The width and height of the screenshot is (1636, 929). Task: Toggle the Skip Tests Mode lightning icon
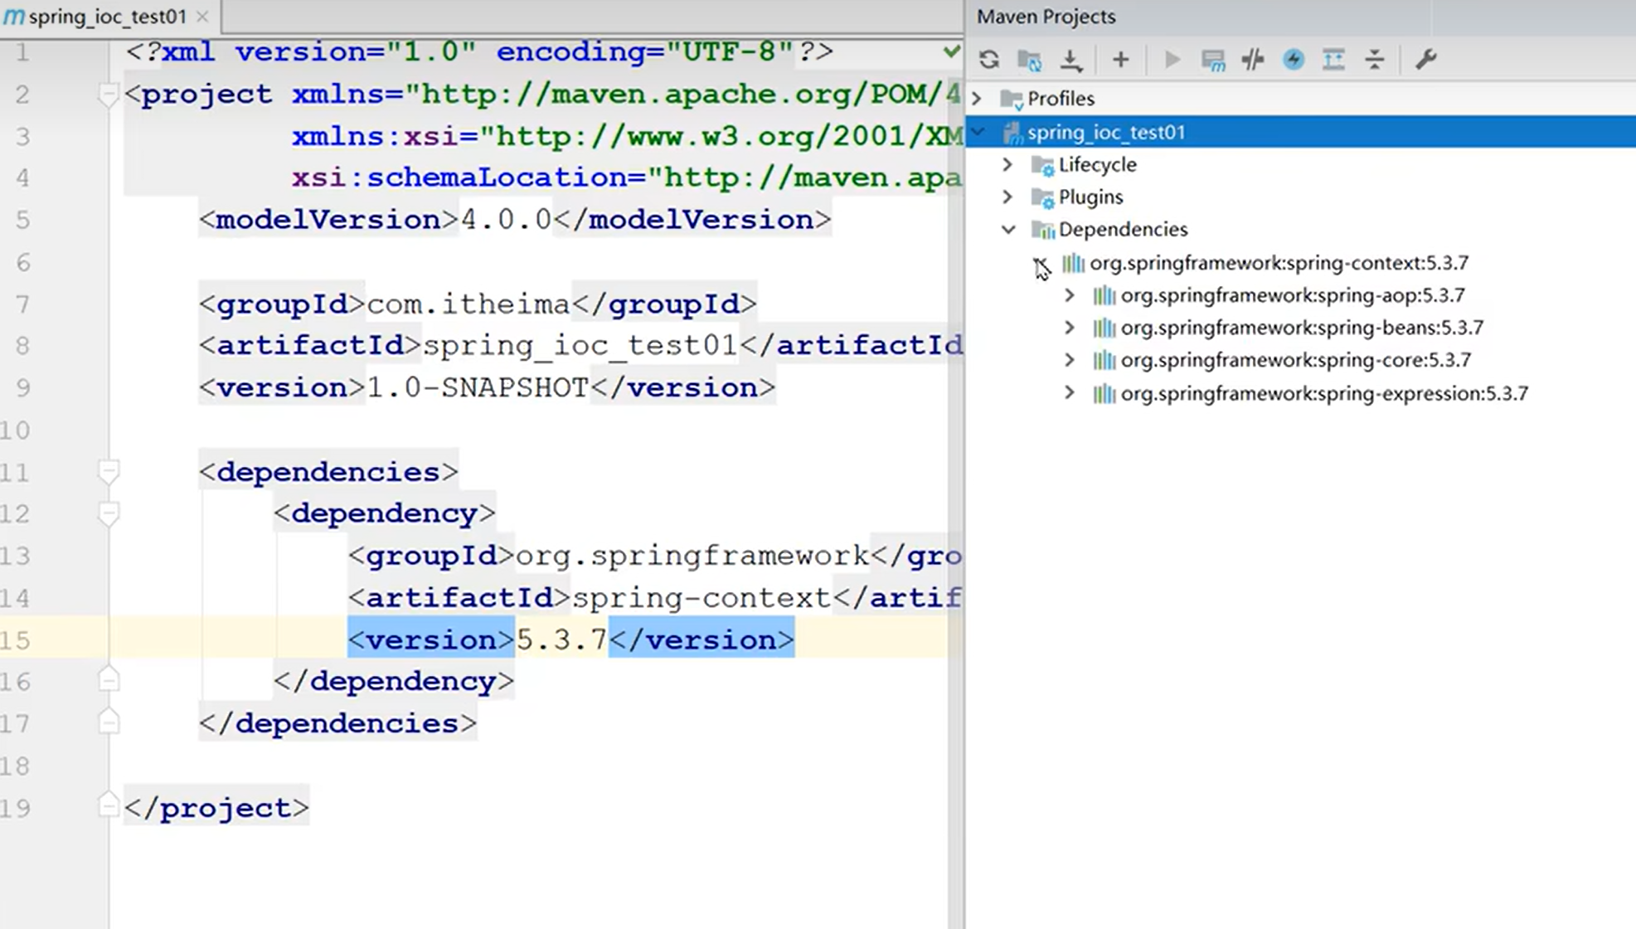pos(1293,60)
